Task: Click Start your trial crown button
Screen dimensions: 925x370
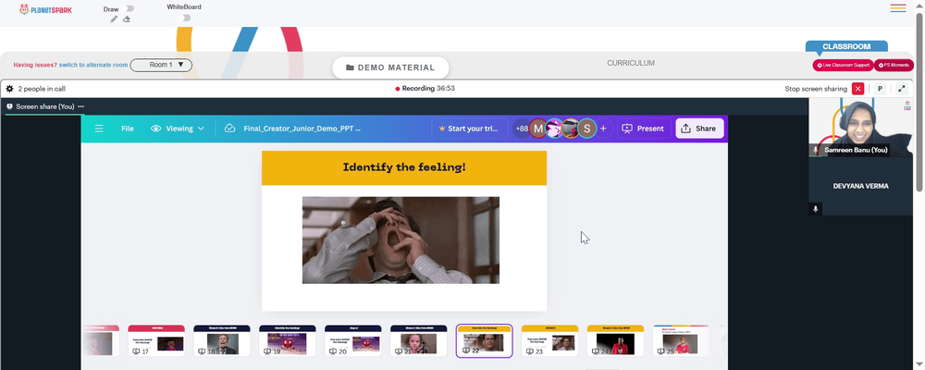Action: coord(470,129)
